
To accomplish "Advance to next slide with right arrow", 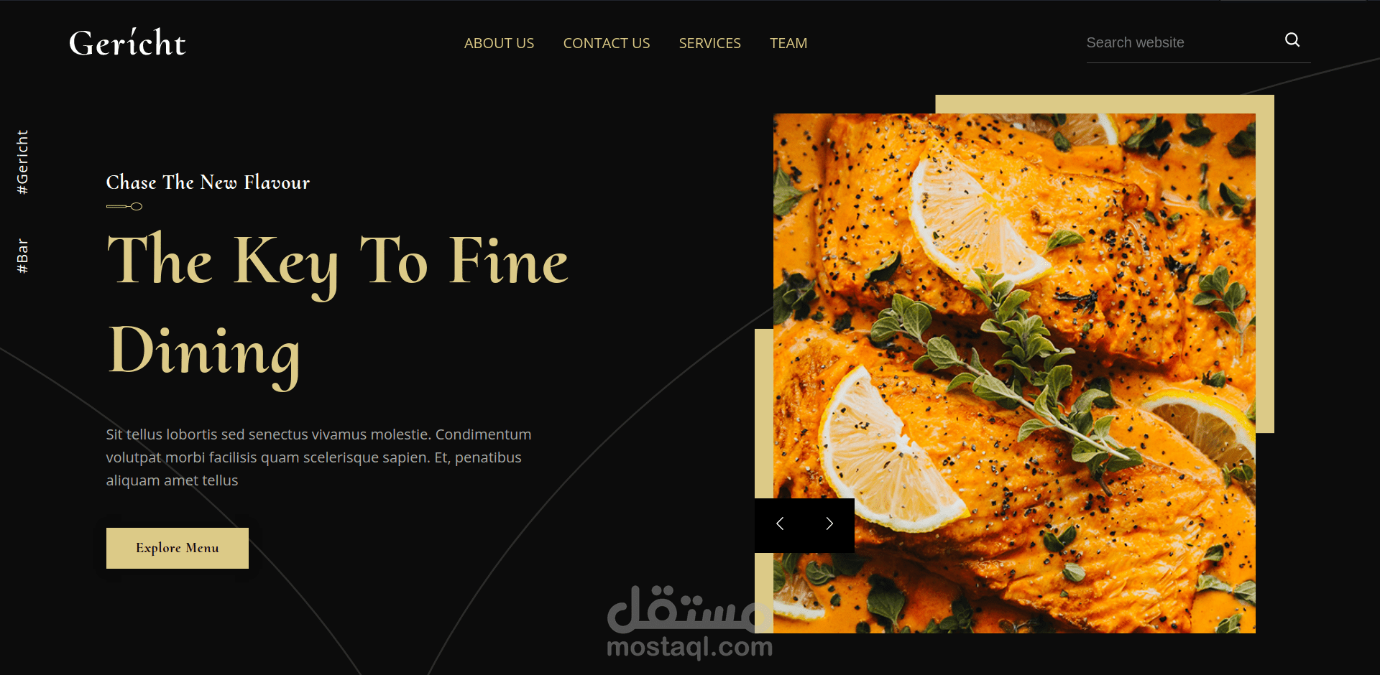I will point(829,523).
